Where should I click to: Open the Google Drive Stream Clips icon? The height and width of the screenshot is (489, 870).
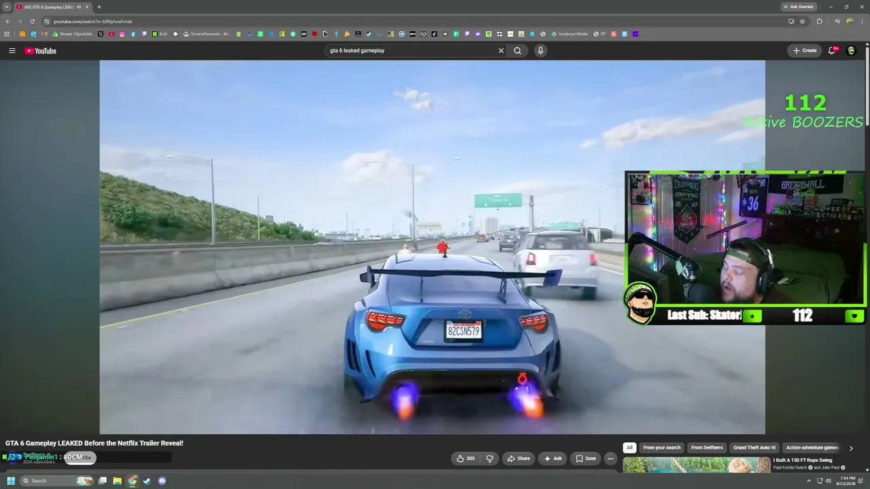coord(55,34)
